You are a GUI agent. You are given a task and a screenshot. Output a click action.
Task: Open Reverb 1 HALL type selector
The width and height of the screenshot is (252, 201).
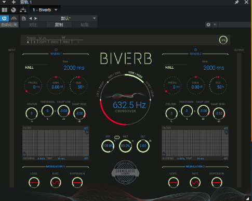[x=29, y=67]
